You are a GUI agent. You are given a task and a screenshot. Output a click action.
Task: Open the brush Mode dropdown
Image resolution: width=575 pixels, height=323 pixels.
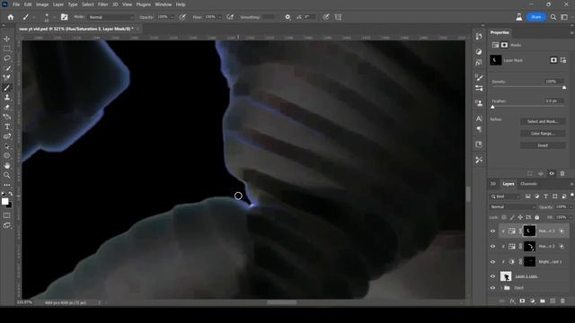111,17
